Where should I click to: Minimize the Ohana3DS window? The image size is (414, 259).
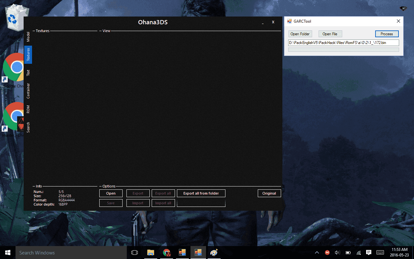coord(263,22)
